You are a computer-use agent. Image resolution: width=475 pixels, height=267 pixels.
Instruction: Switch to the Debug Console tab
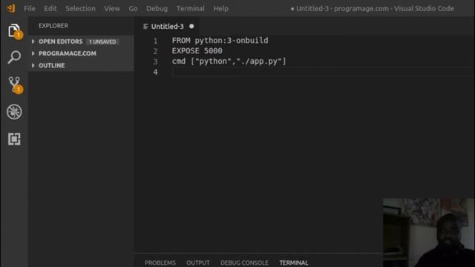pyautogui.click(x=244, y=263)
